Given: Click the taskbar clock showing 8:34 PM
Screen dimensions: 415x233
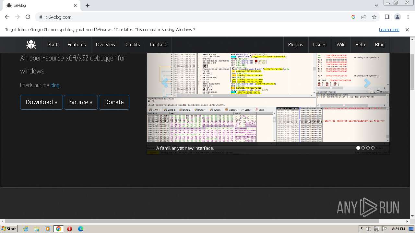Looking at the screenshot, I should [x=398, y=229].
